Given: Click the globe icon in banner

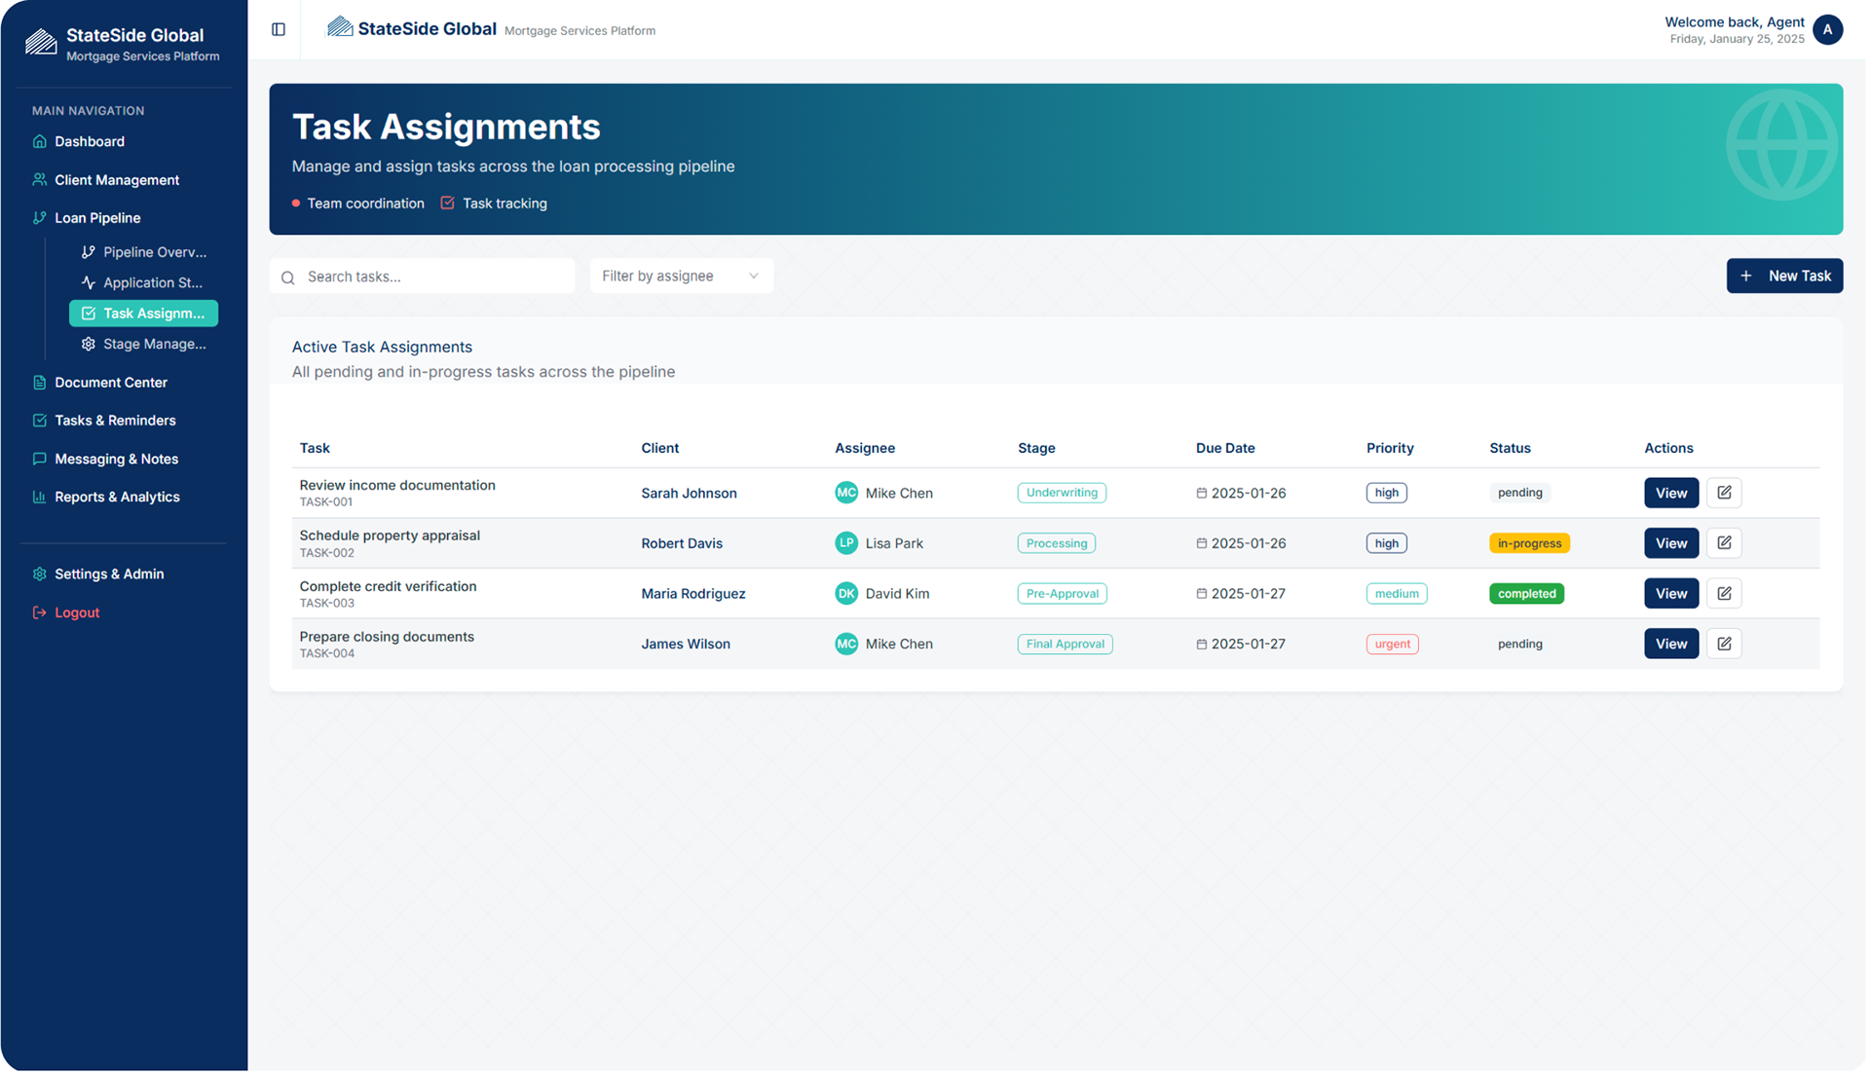Looking at the screenshot, I should (1781, 145).
